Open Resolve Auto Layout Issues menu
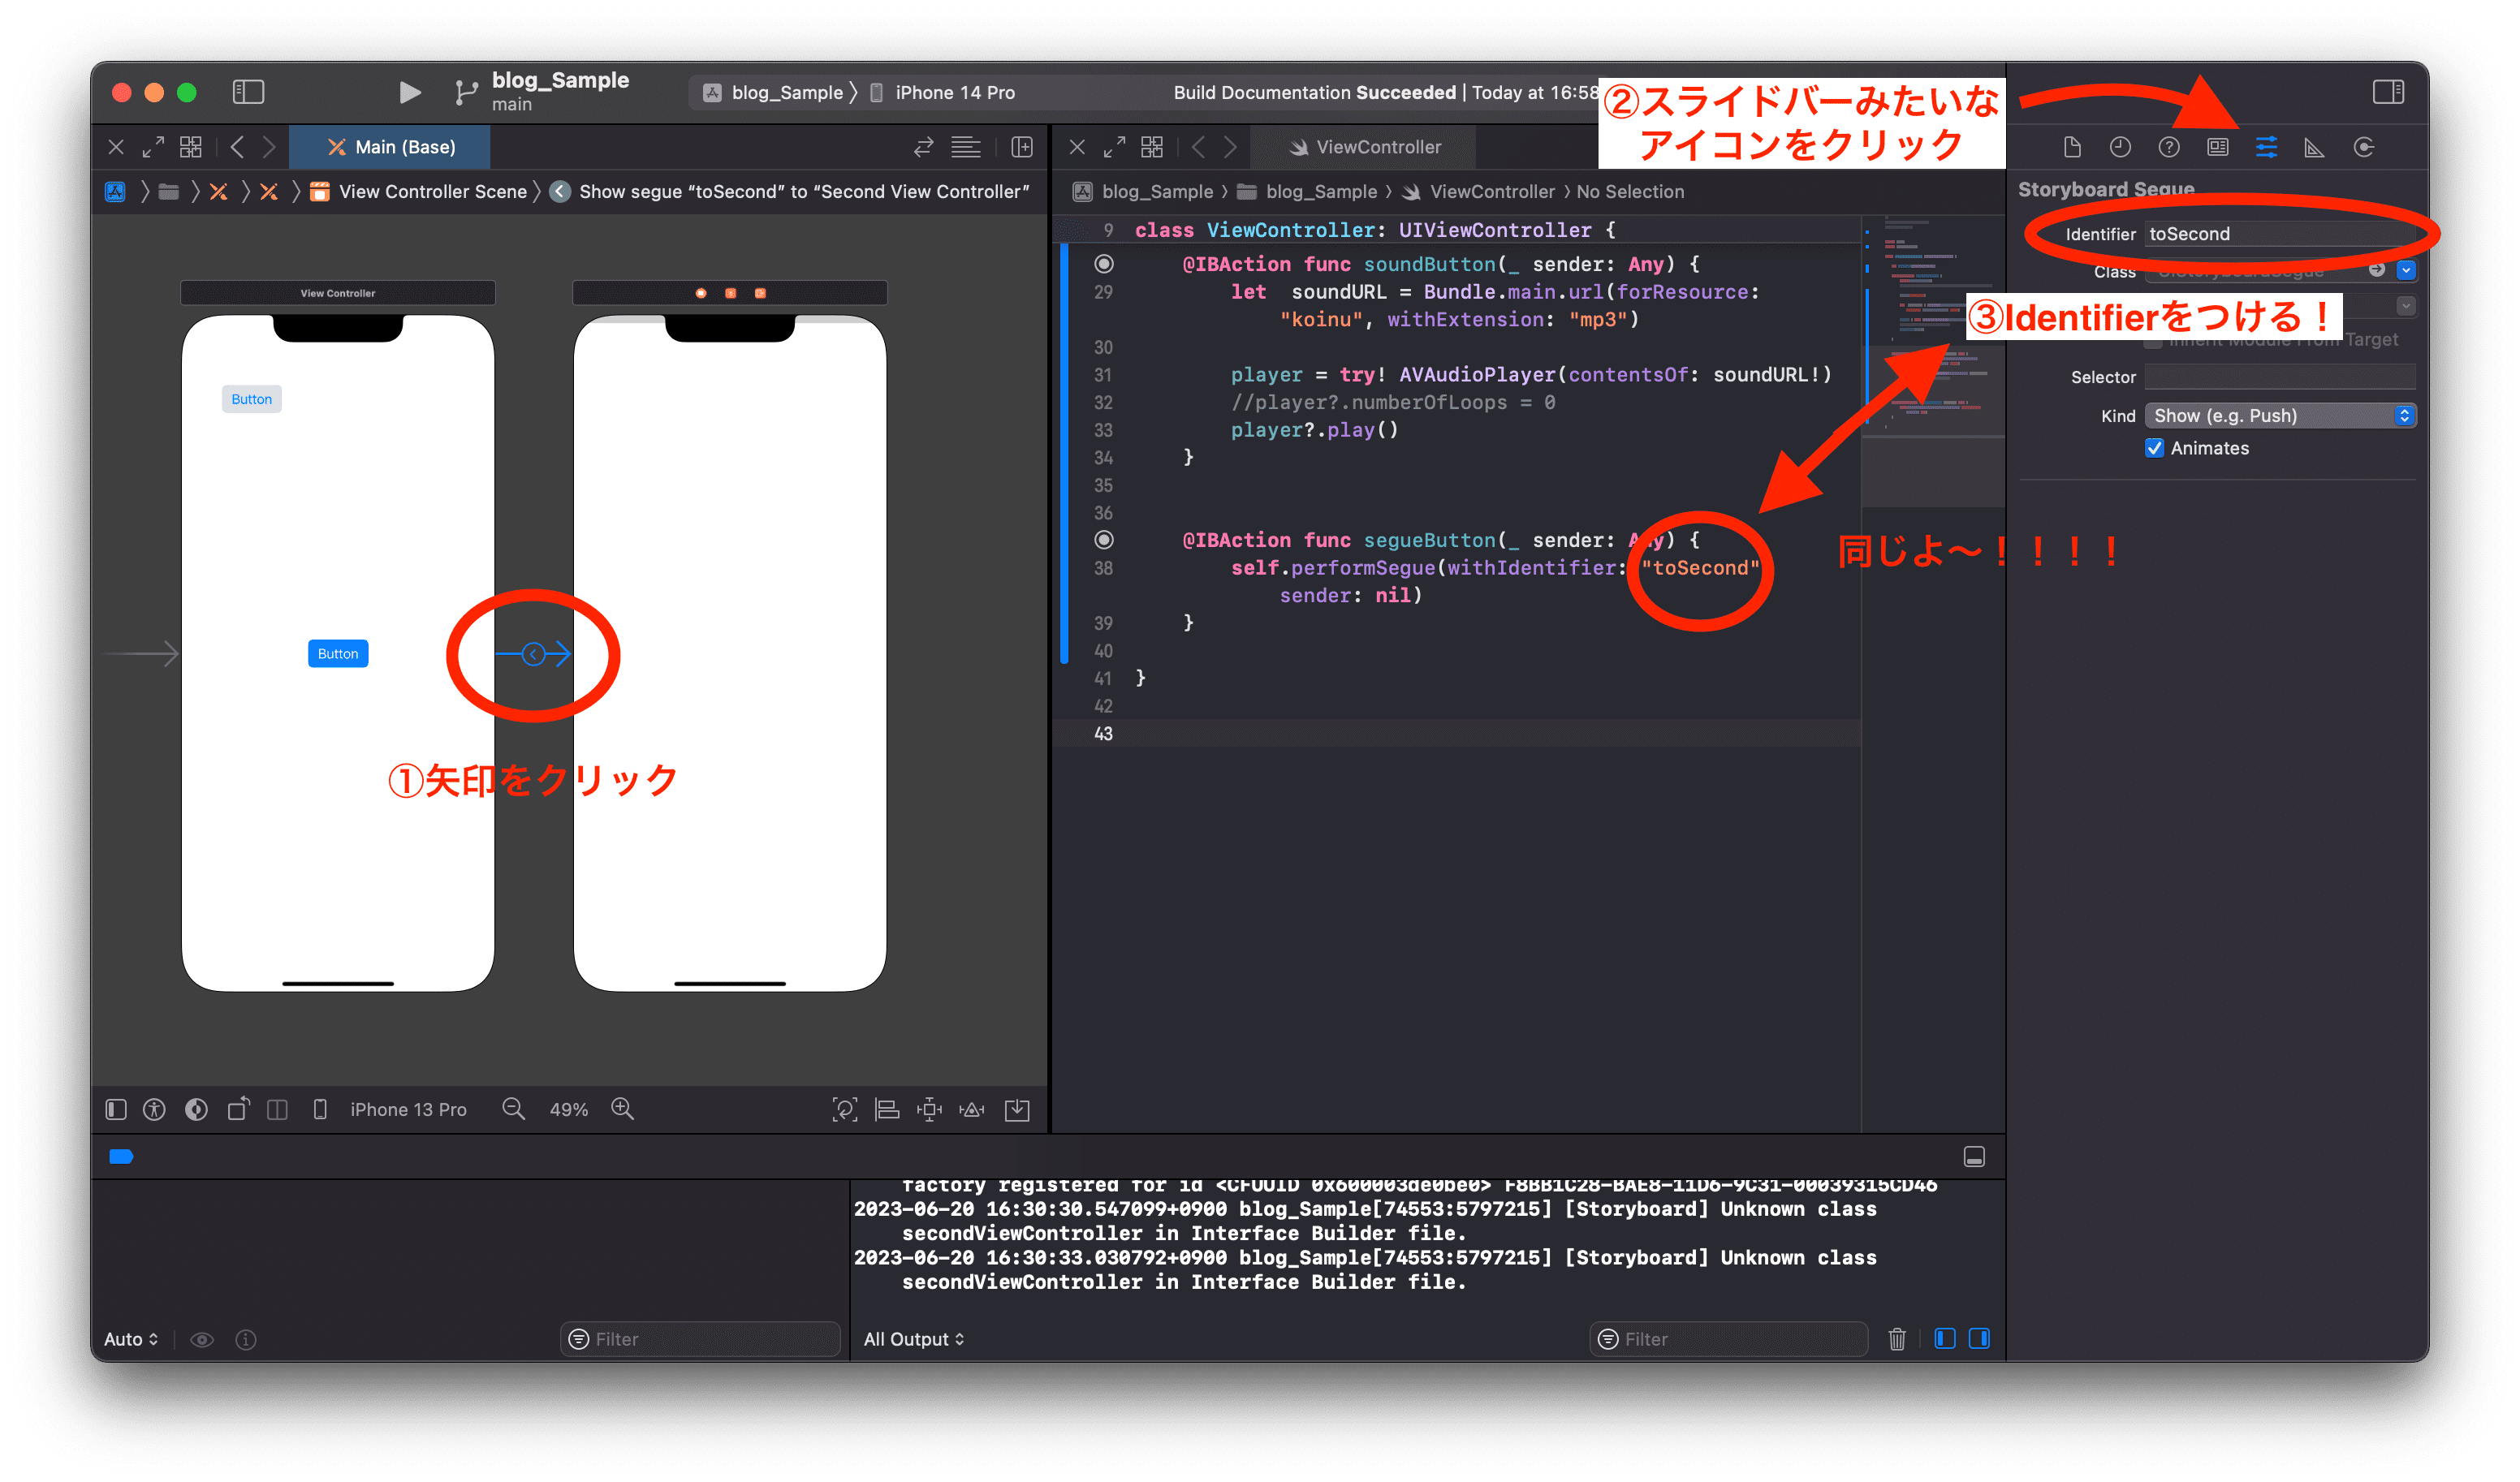This screenshot has width=2520, height=1482. (x=972, y=1109)
